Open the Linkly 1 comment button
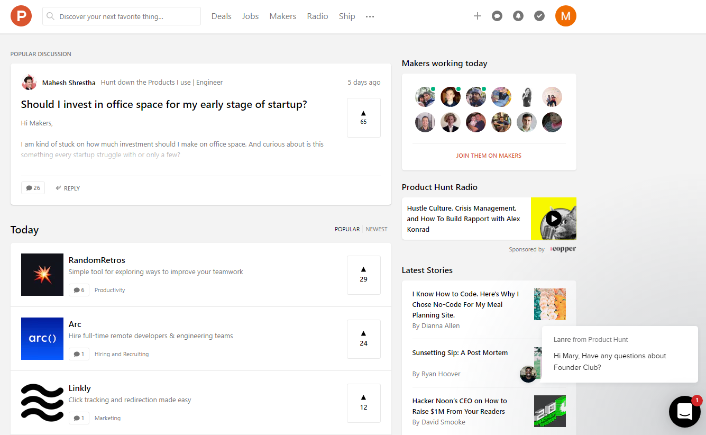706x435 pixels. (x=79, y=418)
